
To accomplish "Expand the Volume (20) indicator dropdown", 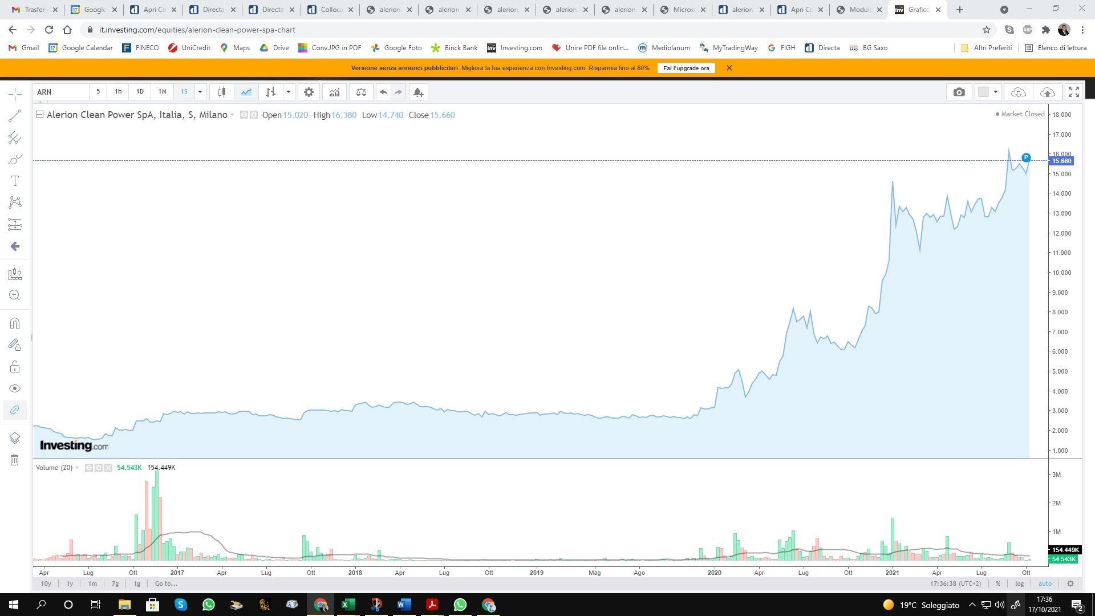I will (77, 468).
